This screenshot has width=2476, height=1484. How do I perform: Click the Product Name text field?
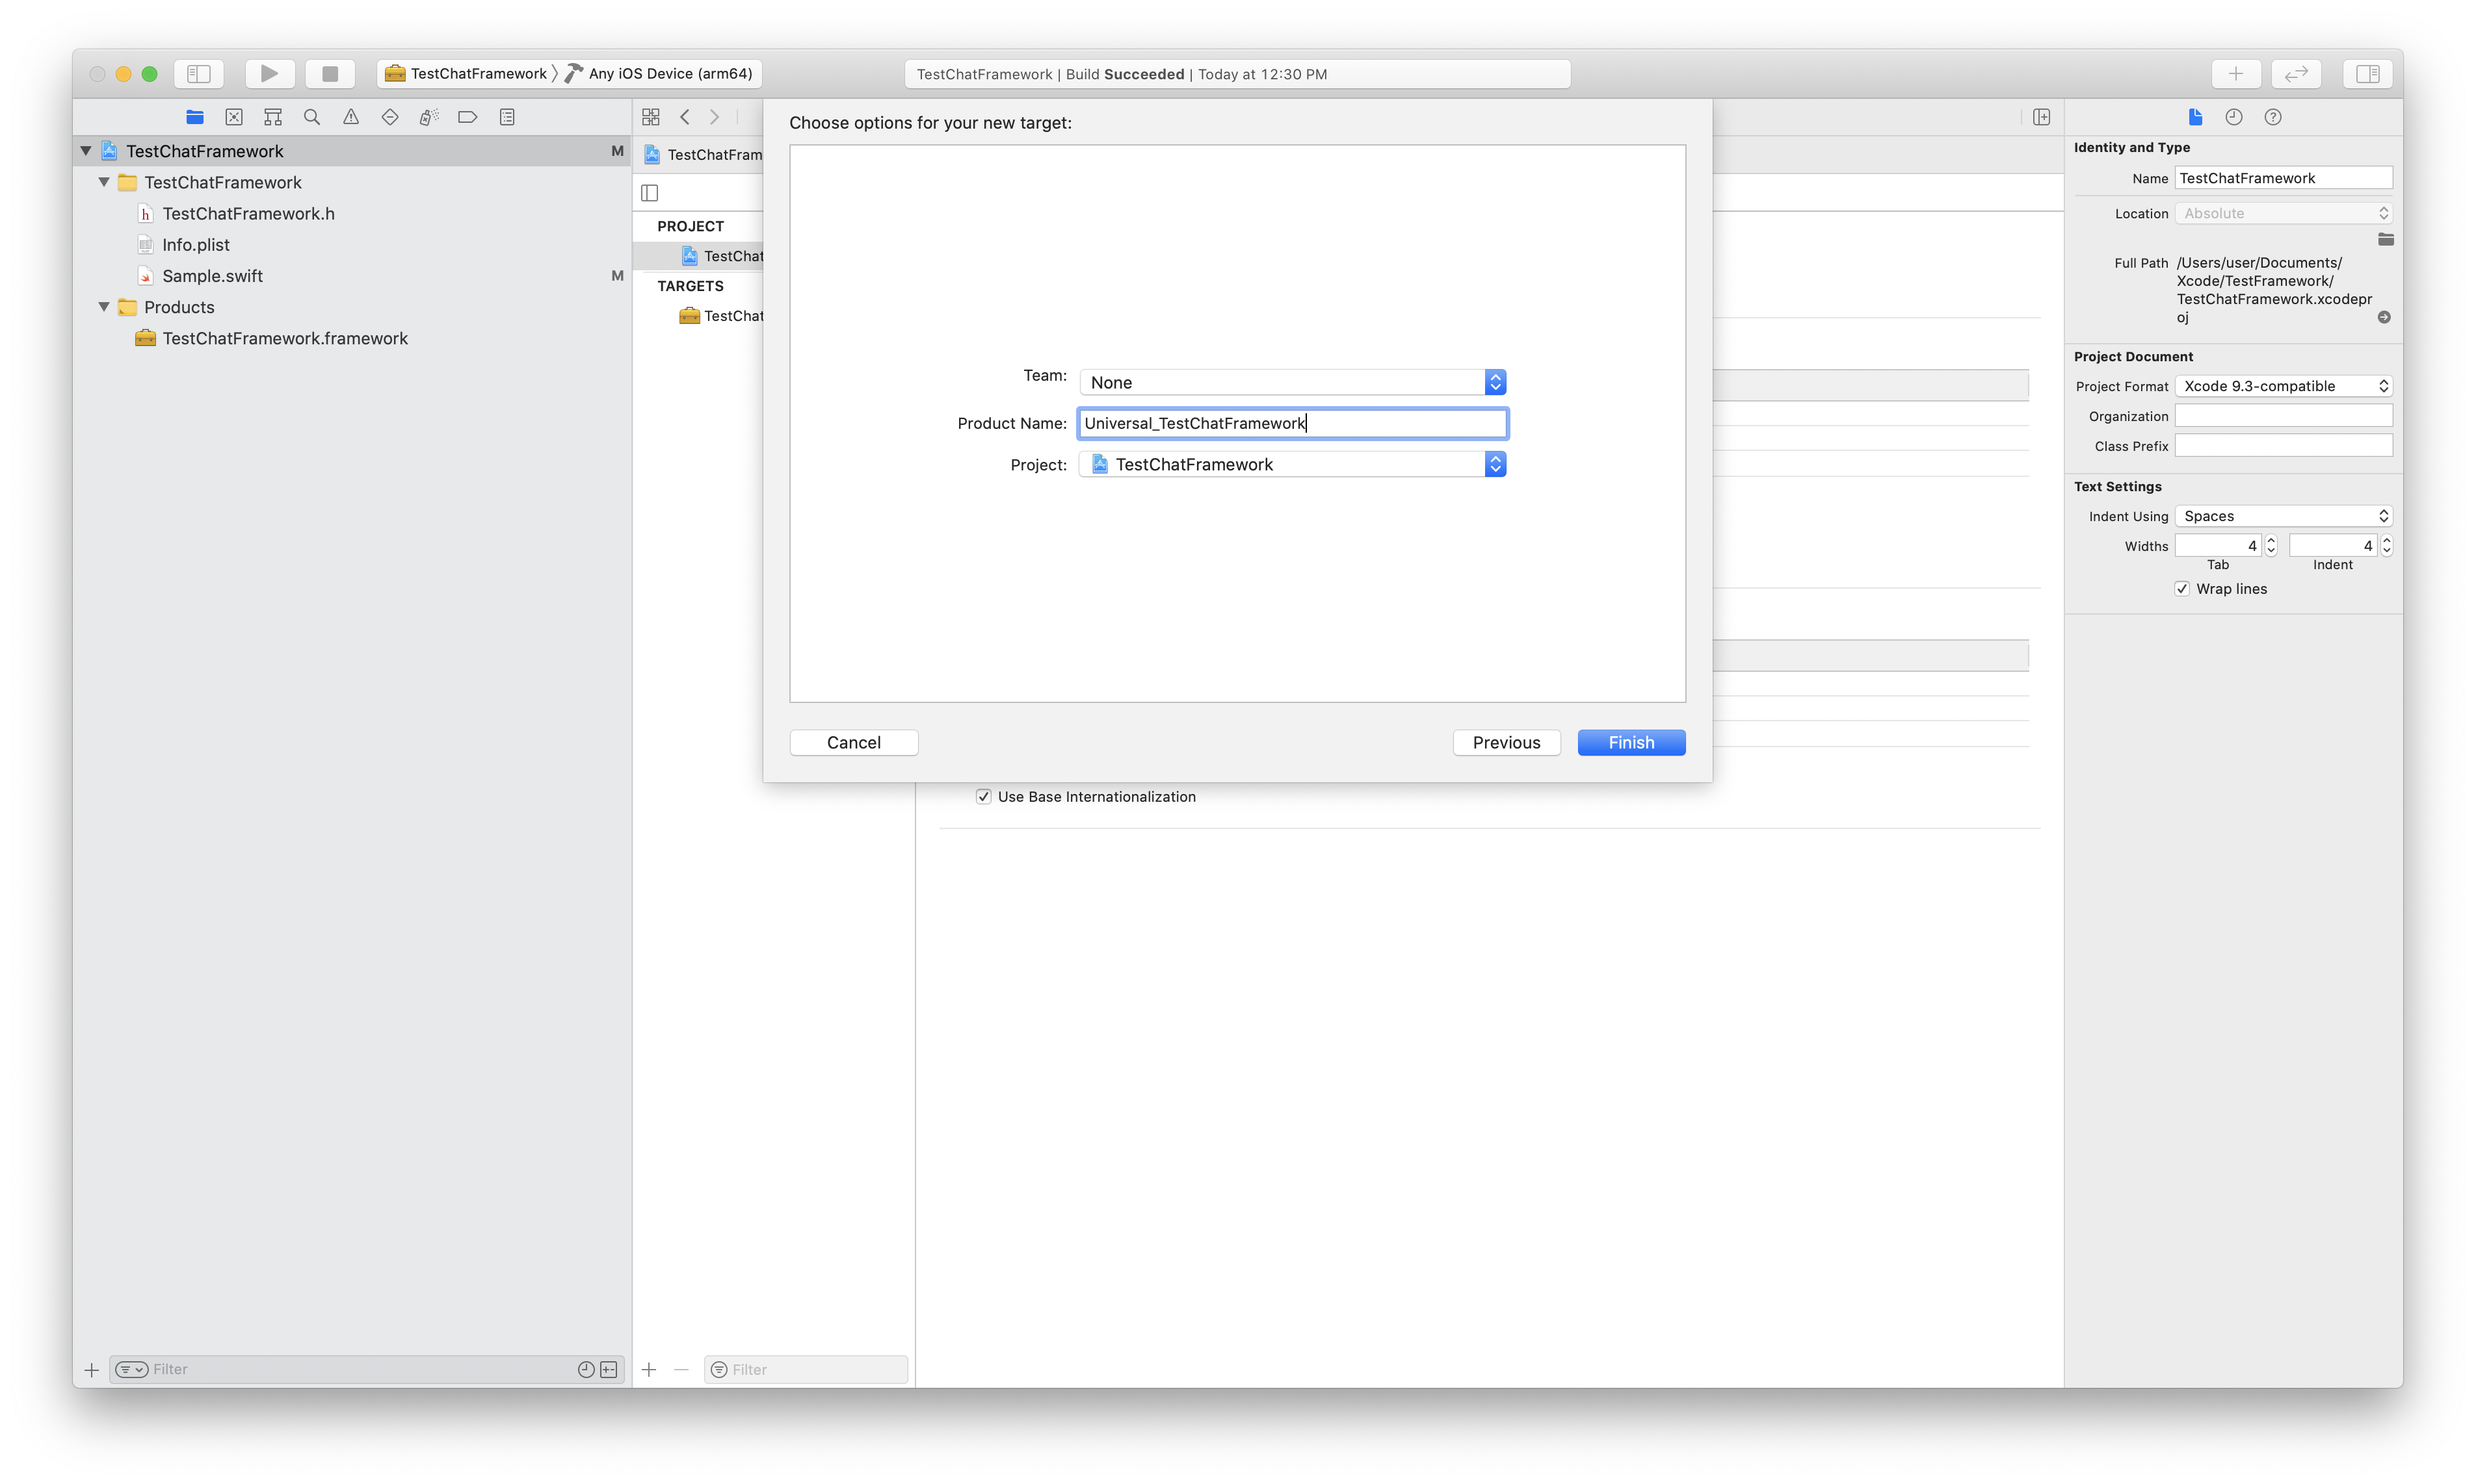pyautogui.click(x=1291, y=423)
